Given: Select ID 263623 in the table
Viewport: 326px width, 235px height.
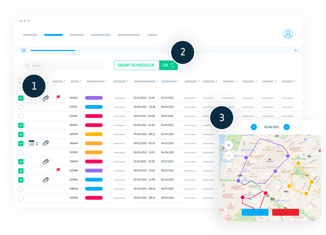Looking at the screenshot, I should pos(73,98).
